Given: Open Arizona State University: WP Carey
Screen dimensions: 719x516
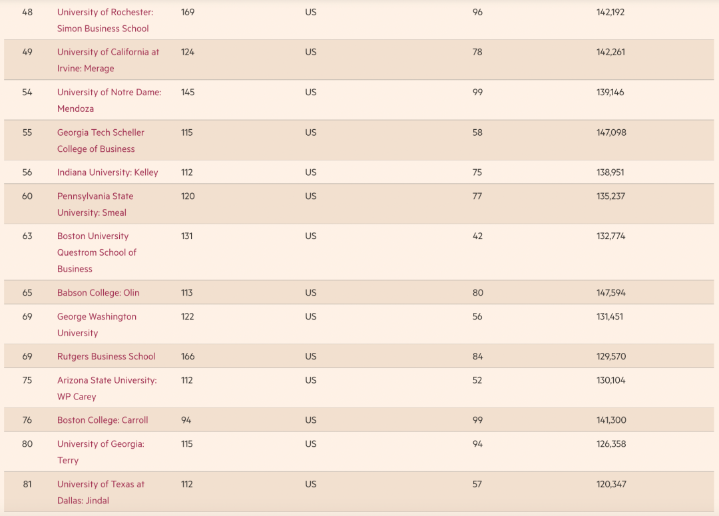Looking at the screenshot, I should coord(107,381).
